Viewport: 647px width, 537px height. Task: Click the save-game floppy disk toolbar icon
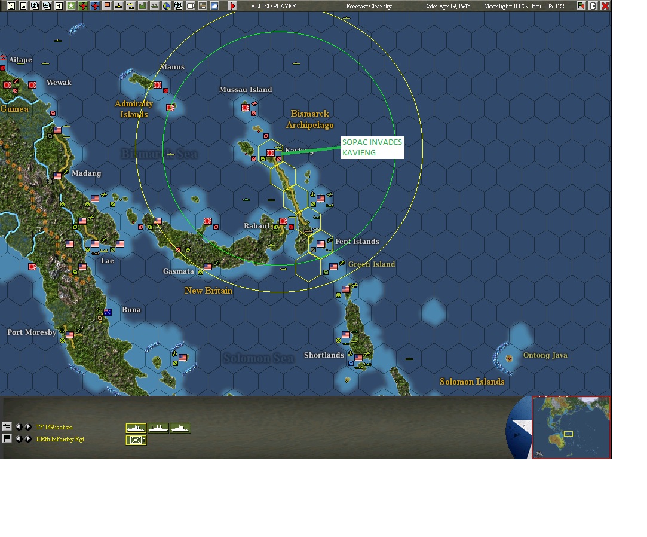11,6
